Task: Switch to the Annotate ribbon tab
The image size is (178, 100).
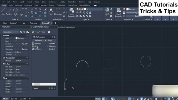Action: click(x=19, y=5)
